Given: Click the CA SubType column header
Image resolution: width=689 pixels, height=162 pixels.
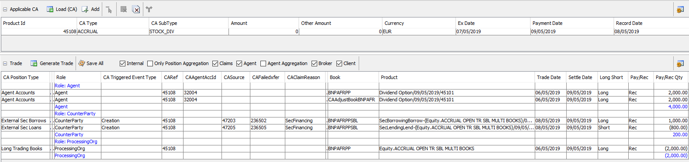Looking at the screenshot, I should tap(189, 23).
